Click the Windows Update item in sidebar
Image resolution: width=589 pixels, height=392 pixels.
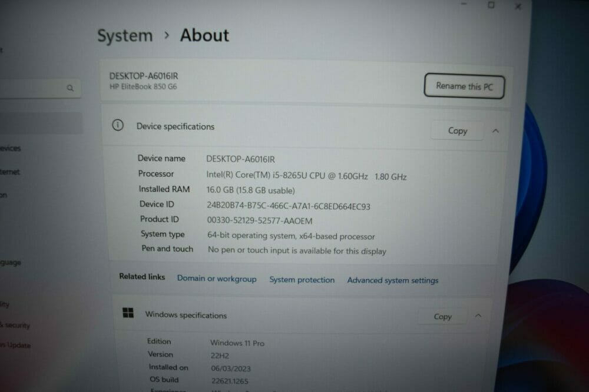(15, 345)
